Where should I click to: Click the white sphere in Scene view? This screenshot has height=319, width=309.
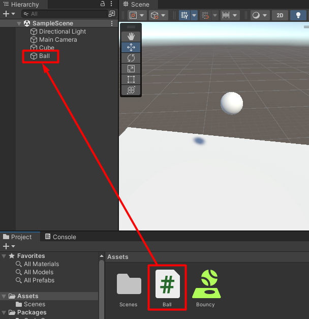coord(232,103)
